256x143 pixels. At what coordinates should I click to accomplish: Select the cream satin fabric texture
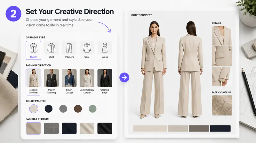87,129
